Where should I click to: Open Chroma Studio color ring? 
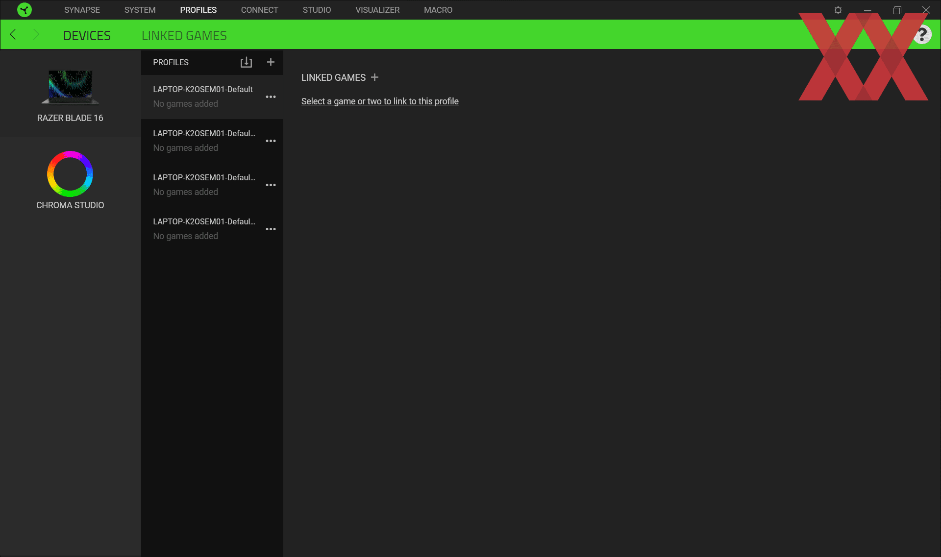pos(70,174)
